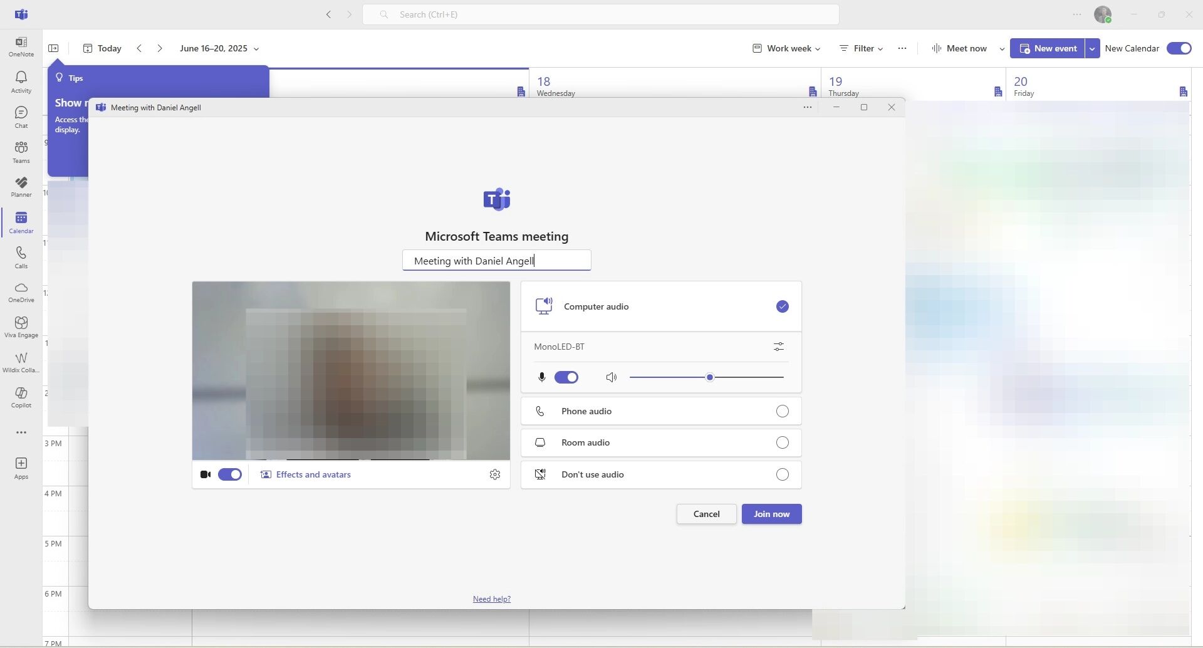Click the speaker volume icon

612,377
